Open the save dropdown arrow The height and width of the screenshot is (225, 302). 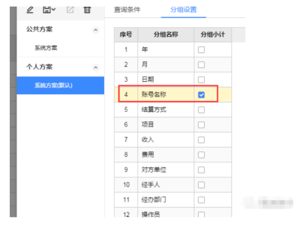[53, 9]
